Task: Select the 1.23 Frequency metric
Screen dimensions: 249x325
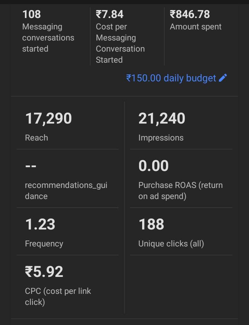Action: 40,225
